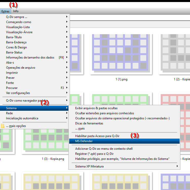This screenshot has width=190, height=190.
Task: Open the Info menu
Action: [x=16, y=11]
